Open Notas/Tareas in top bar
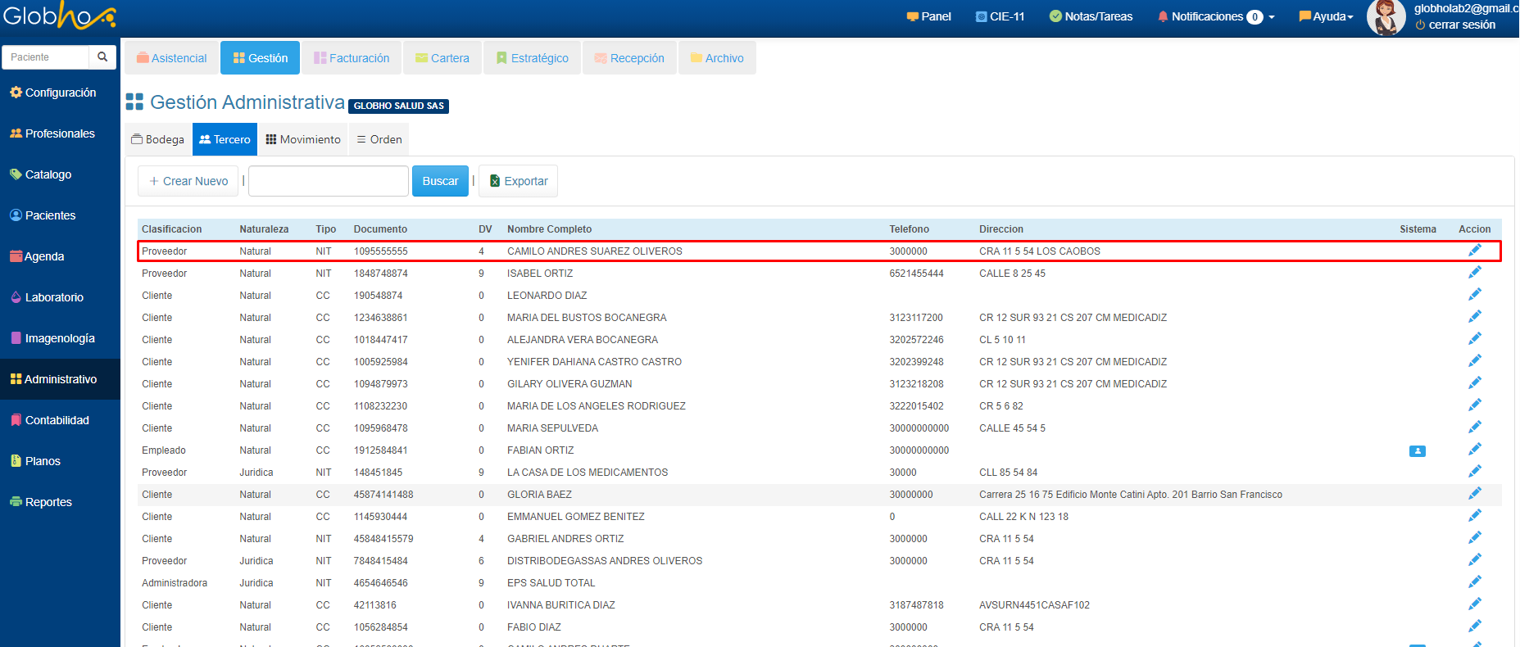This screenshot has width=1520, height=647. [x=1091, y=16]
